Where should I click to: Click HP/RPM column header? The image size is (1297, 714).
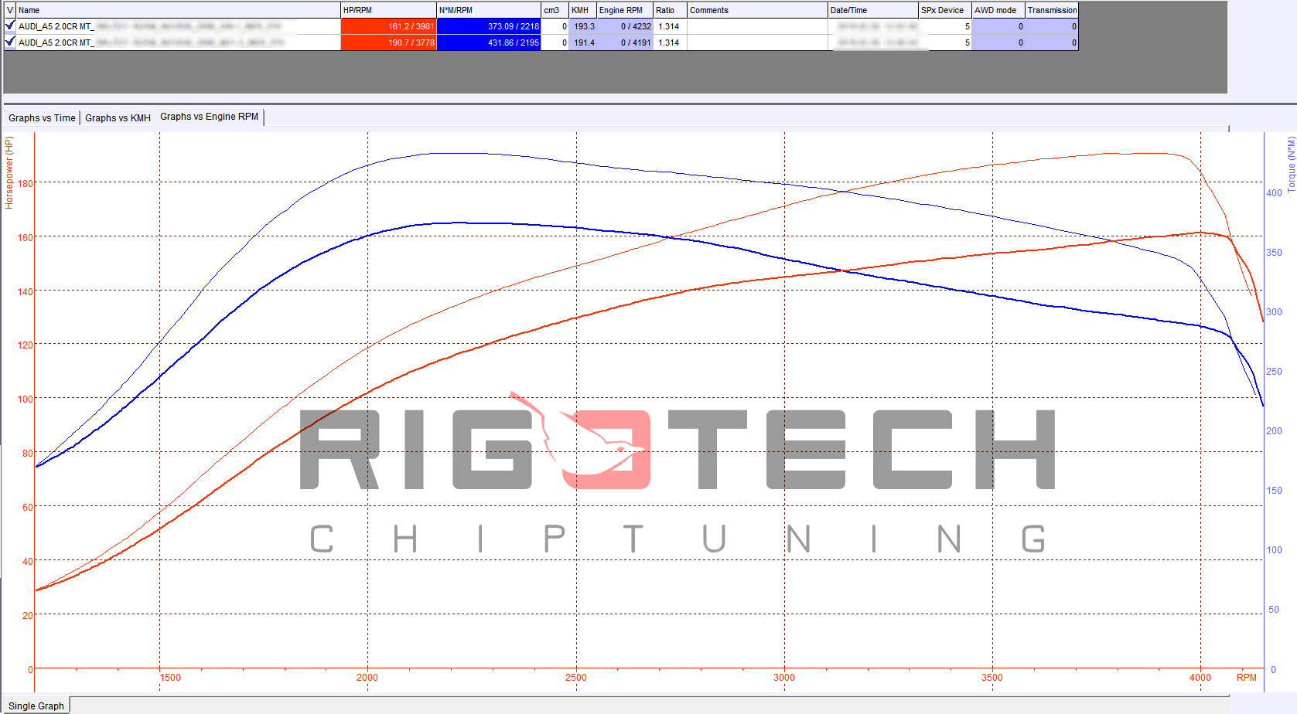(388, 10)
